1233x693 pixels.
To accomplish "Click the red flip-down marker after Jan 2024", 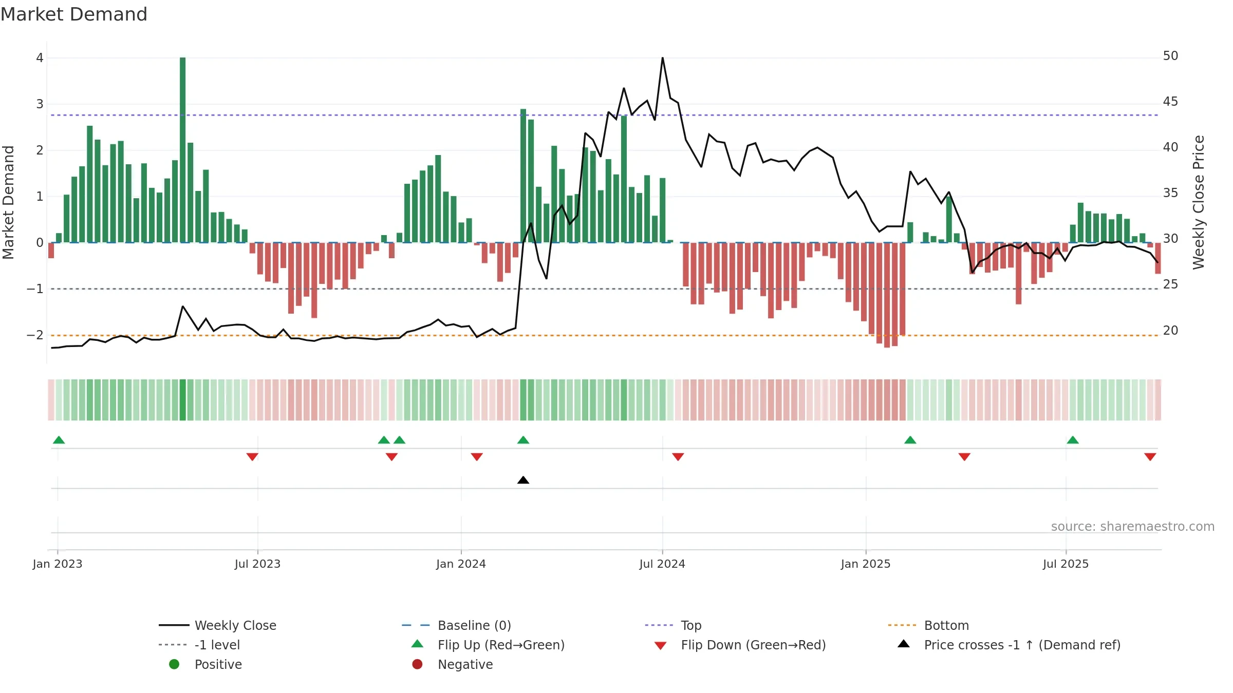I will pyautogui.click(x=477, y=457).
